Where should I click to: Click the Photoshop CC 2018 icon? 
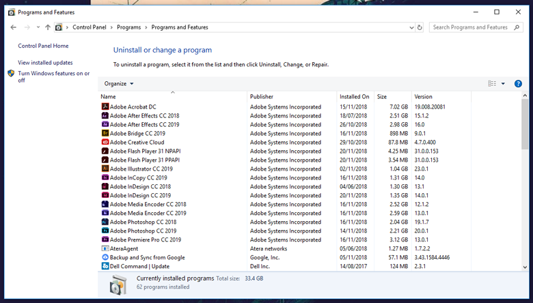(x=105, y=222)
